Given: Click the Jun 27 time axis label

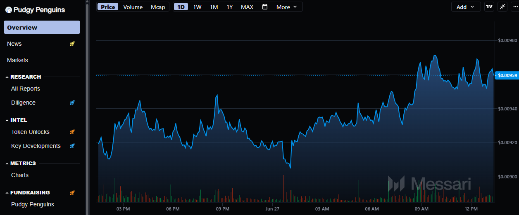Looking at the screenshot, I should click(272, 209).
